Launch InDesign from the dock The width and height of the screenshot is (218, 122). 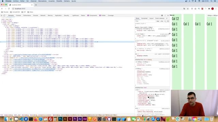click(x=70, y=119)
